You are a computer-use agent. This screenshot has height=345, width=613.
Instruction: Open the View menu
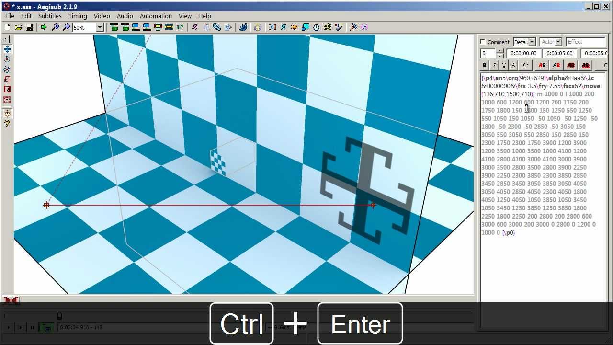(x=185, y=16)
